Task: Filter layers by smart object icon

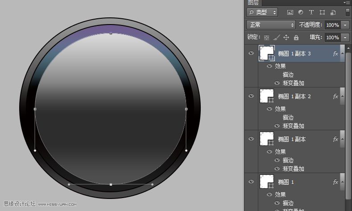Action: 333,12
